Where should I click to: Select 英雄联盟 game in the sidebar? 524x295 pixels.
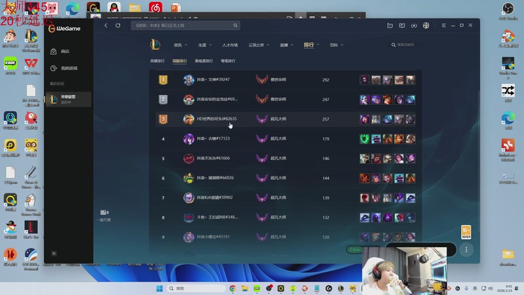[68, 100]
